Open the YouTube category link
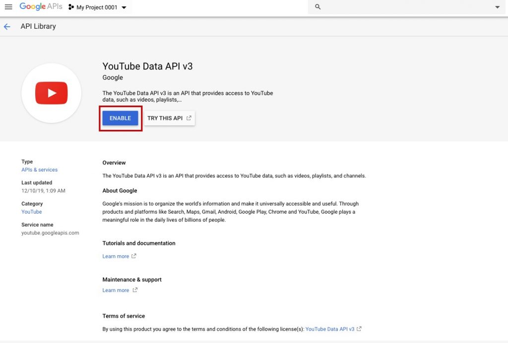This screenshot has height=343, width=508. click(32, 212)
